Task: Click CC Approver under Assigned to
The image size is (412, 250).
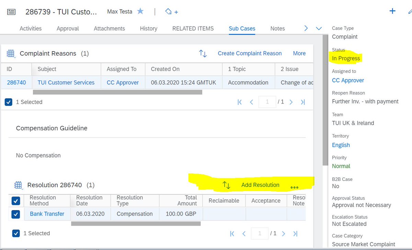Action: tap(348, 80)
